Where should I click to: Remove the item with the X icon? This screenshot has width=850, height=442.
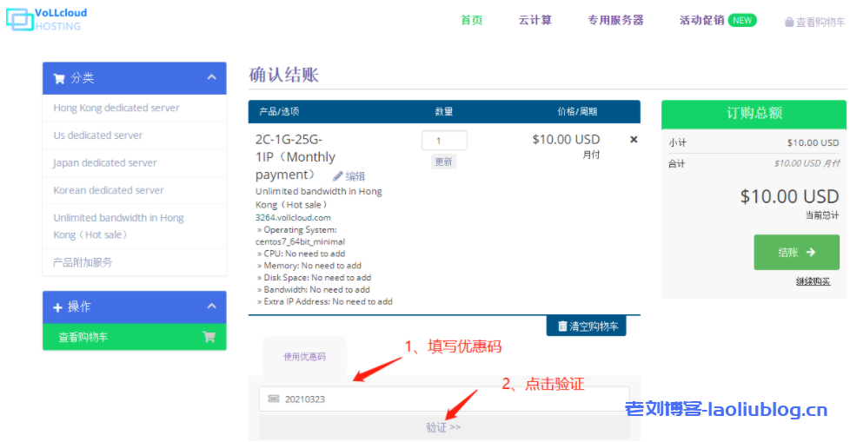[634, 140]
